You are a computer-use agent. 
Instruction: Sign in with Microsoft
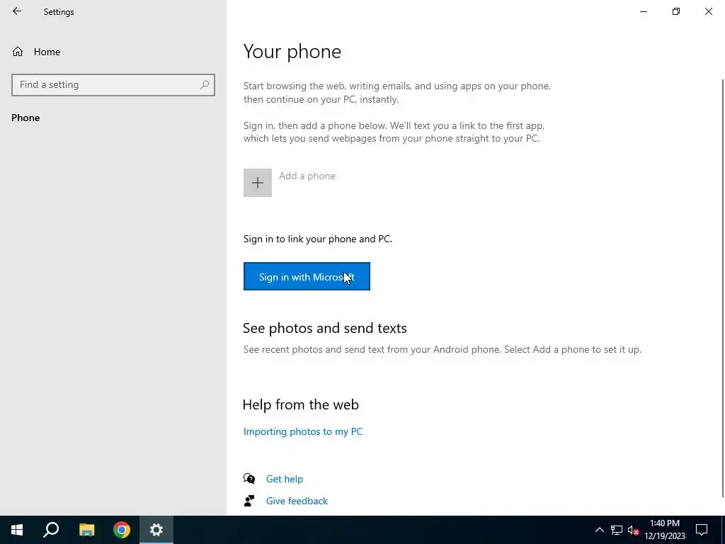click(307, 277)
